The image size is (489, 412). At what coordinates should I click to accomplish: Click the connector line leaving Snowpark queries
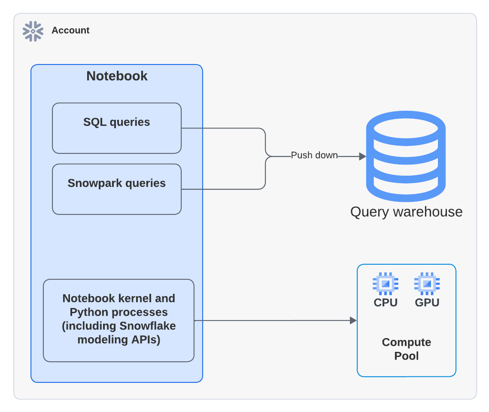[223, 189]
